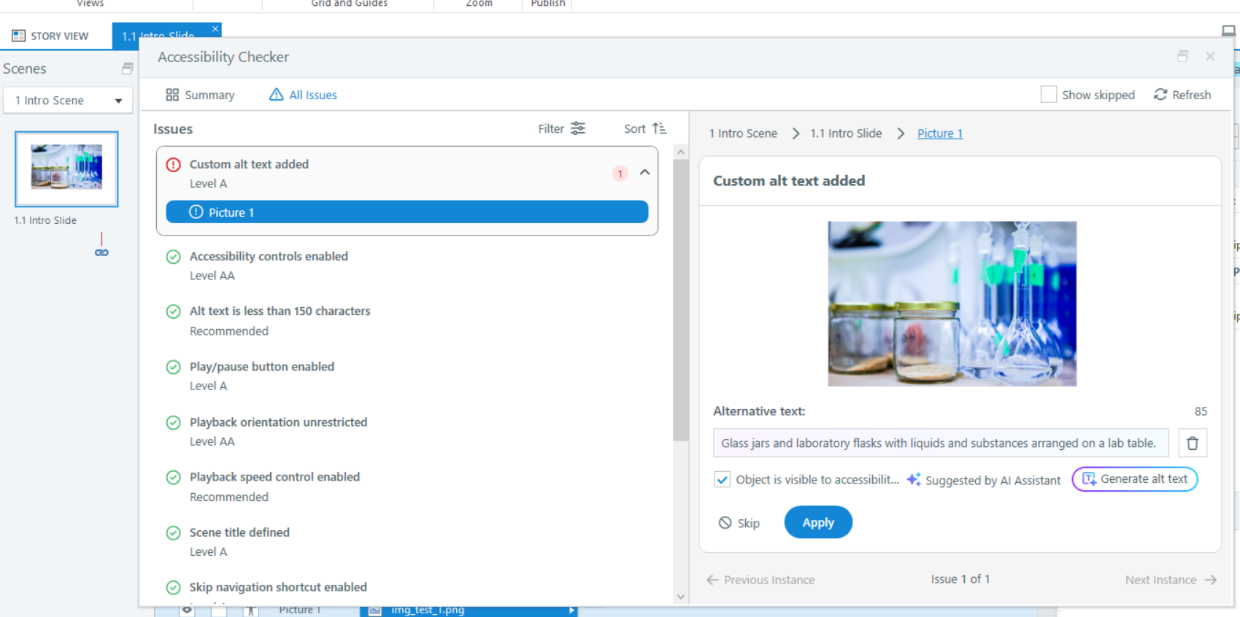The width and height of the screenshot is (1240, 617).
Task: Click the green check for Accessibility controls enabled
Action: (173, 257)
